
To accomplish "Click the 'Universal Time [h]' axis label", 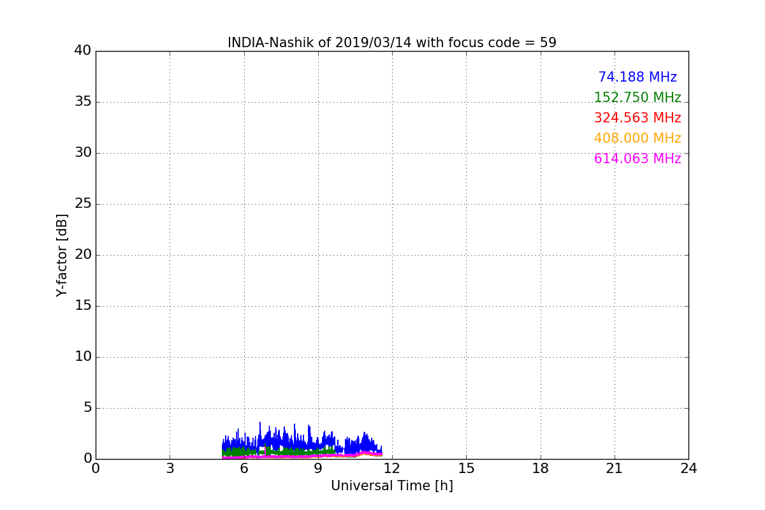I will (392, 486).
